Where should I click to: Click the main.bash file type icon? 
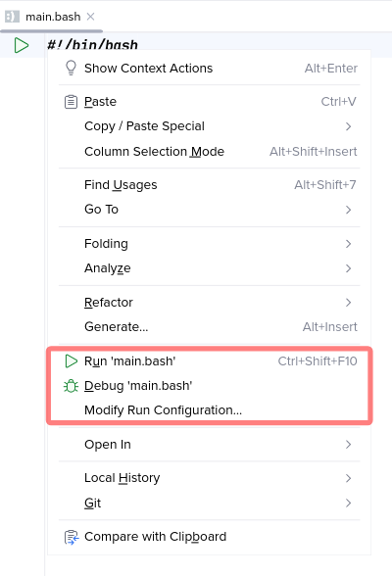point(12,17)
